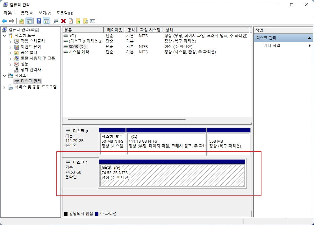Click the red X delete icon

(63, 21)
